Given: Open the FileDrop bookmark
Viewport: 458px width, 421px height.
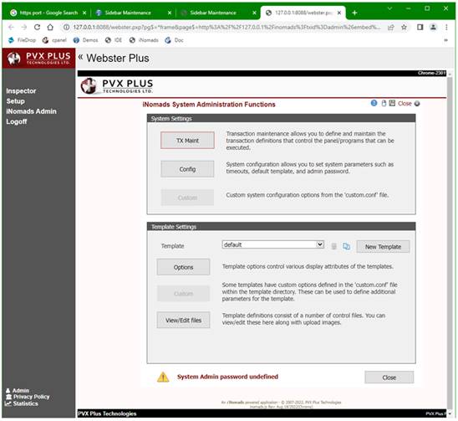Looking at the screenshot, I should (22, 40).
